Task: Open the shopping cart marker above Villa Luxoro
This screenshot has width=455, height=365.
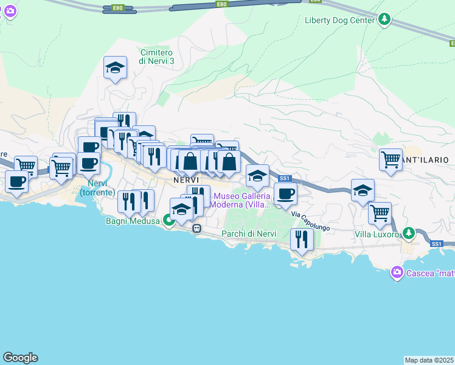Action: (x=380, y=214)
